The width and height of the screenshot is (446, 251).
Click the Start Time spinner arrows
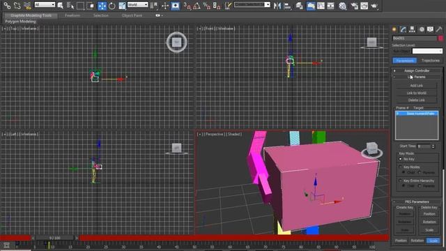(x=433, y=146)
